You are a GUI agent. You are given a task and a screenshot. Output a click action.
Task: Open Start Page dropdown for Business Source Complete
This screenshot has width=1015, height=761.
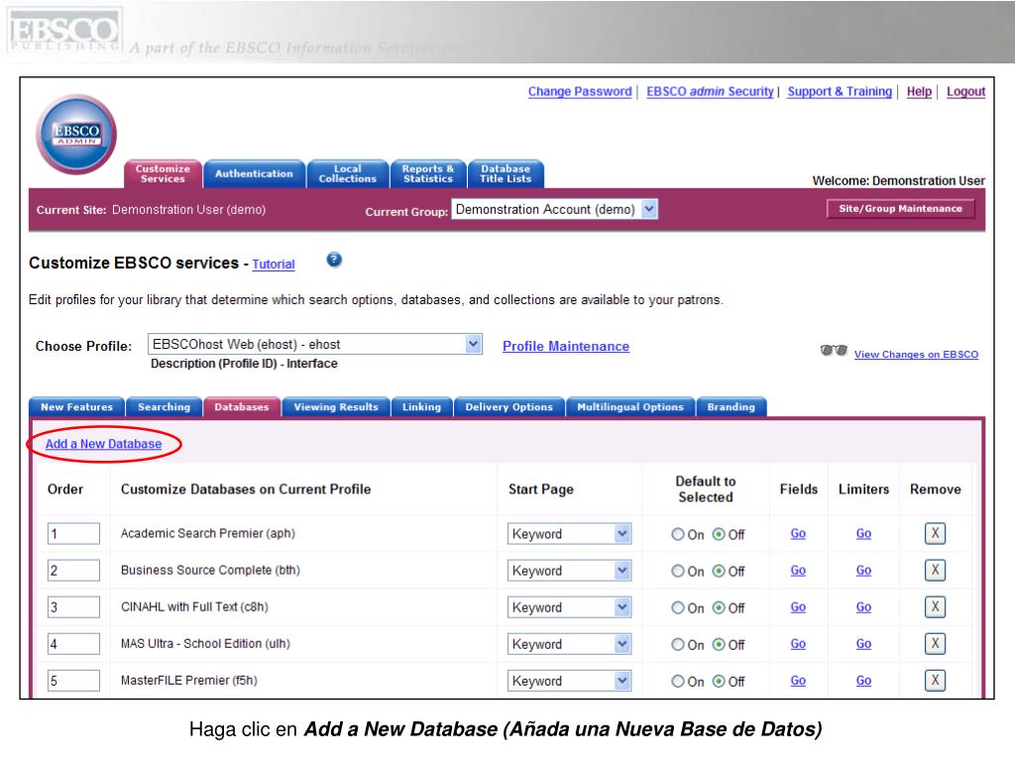569,571
